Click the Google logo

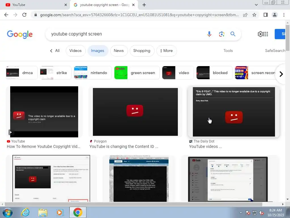point(20,34)
